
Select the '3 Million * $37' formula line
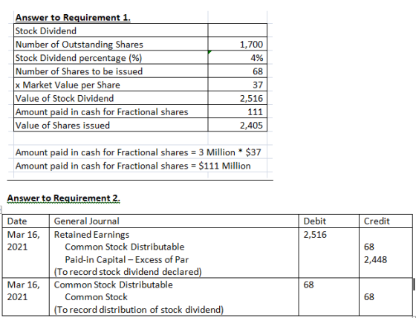pyautogui.click(x=138, y=152)
